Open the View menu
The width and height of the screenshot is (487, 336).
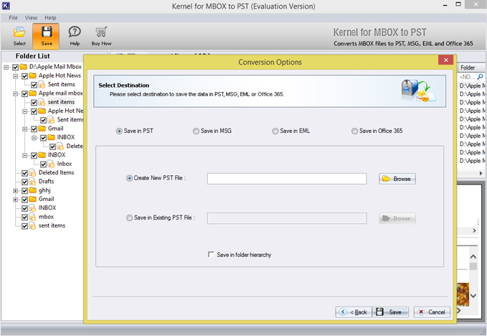pos(31,18)
